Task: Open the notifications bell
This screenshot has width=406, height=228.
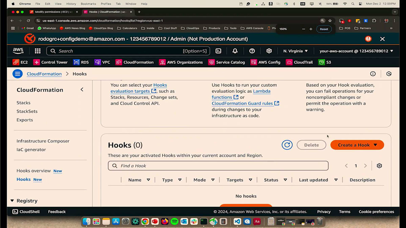Action: (x=235, y=51)
